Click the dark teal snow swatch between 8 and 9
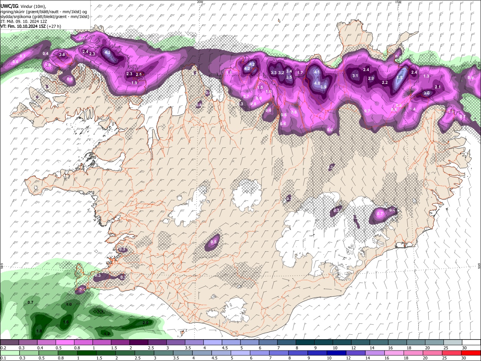This screenshot has width=481, height=361. (305, 342)
